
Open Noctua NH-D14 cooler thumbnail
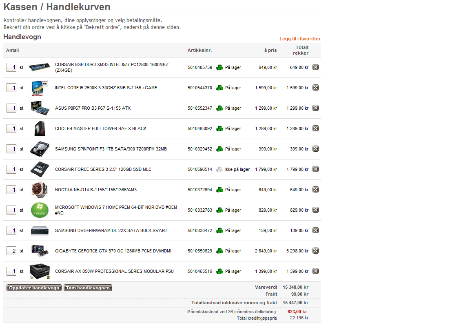pyautogui.click(x=40, y=190)
